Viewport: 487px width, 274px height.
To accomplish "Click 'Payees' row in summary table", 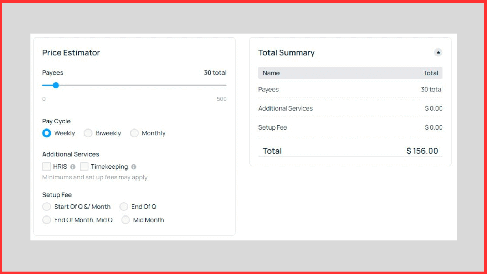I will coord(350,90).
